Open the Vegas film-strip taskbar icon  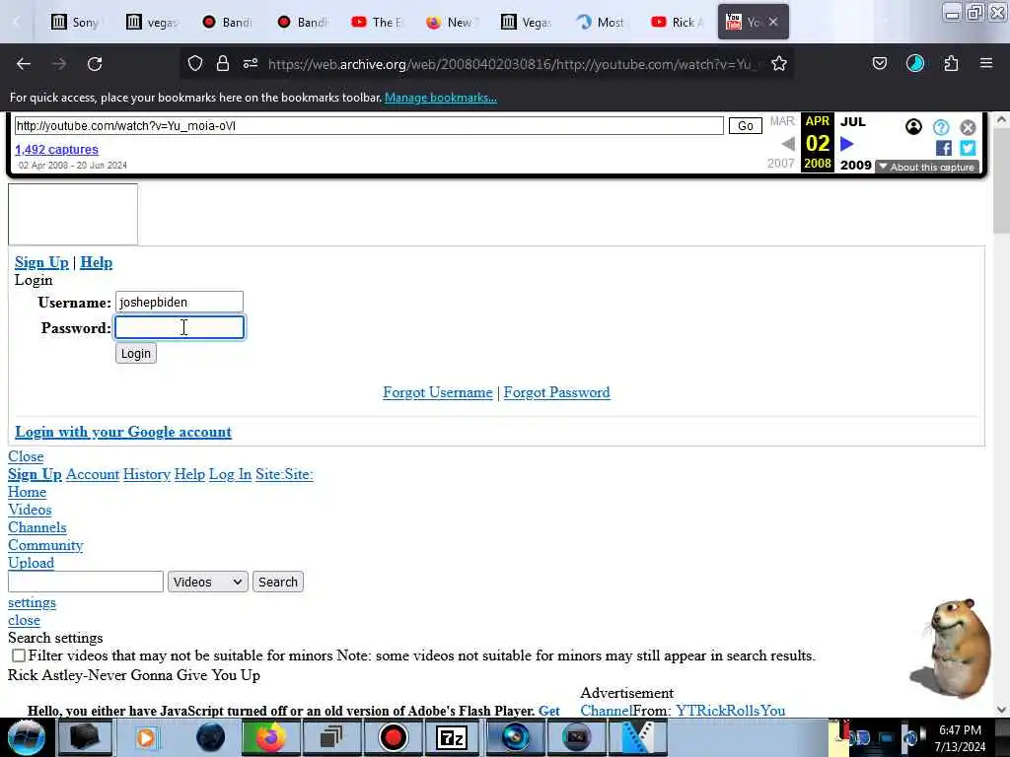(638, 737)
